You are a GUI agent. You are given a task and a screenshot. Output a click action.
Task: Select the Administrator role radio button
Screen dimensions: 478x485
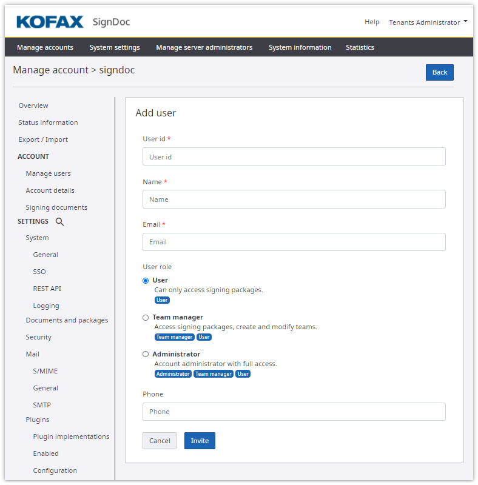coord(146,355)
